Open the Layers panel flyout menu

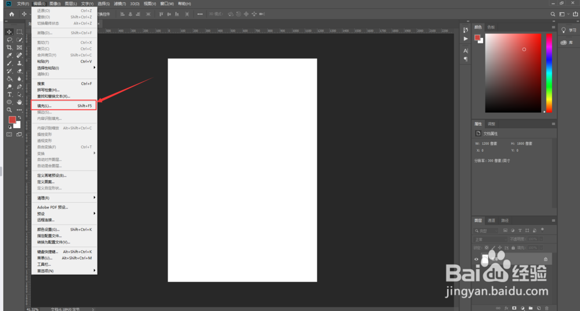[x=553, y=221]
